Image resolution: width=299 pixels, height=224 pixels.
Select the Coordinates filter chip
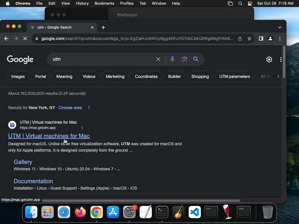[146, 77]
